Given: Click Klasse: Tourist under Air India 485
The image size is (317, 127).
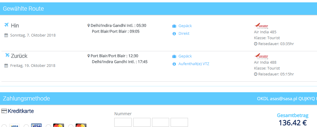Looking at the screenshot, I should (x=267, y=38).
